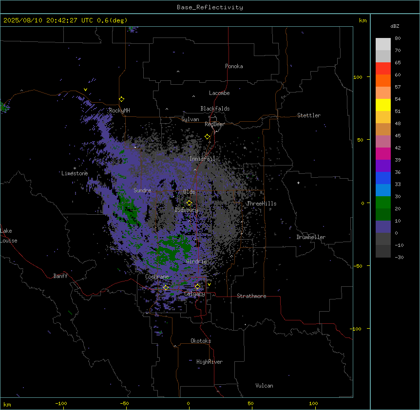Select the Banff label
Screen dimensions: 420x410
click(x=60, y=276)
